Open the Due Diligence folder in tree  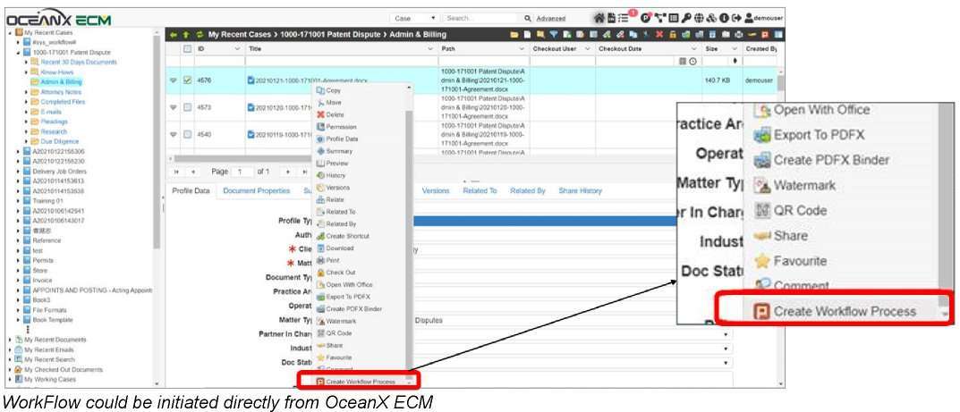pos(59,141)
